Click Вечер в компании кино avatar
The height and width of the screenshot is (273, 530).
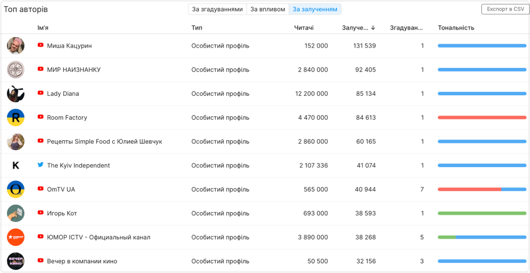(x=16, y=261)
